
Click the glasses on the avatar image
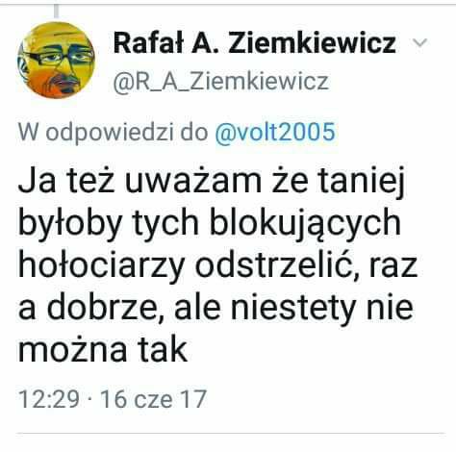(x=57, y=57)
